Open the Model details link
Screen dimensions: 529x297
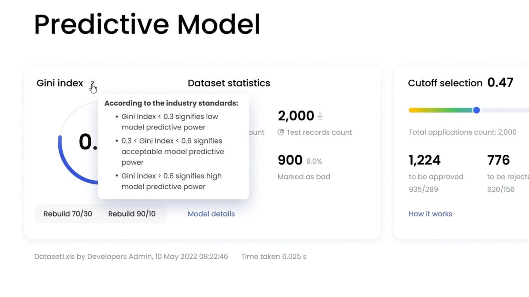point(211,213)
